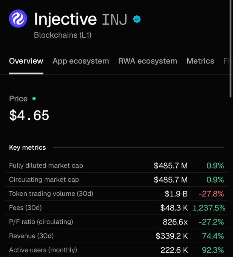The height and width of the screenshot is (257, 233).
Task: Select the Fees (30d) row label
Action: (x=25, y=208)
